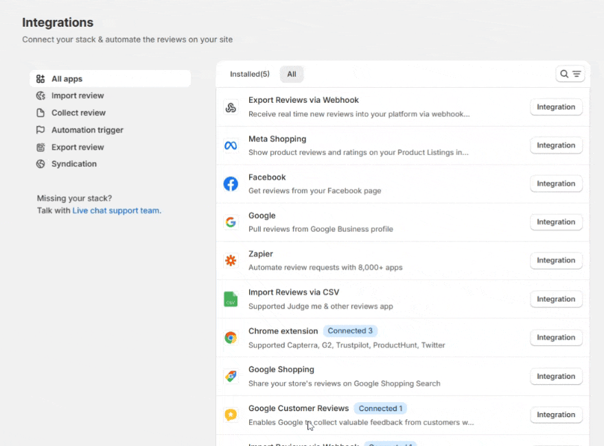Click the Google Shopping title
The image size is (604, 446).
[281, 370]
